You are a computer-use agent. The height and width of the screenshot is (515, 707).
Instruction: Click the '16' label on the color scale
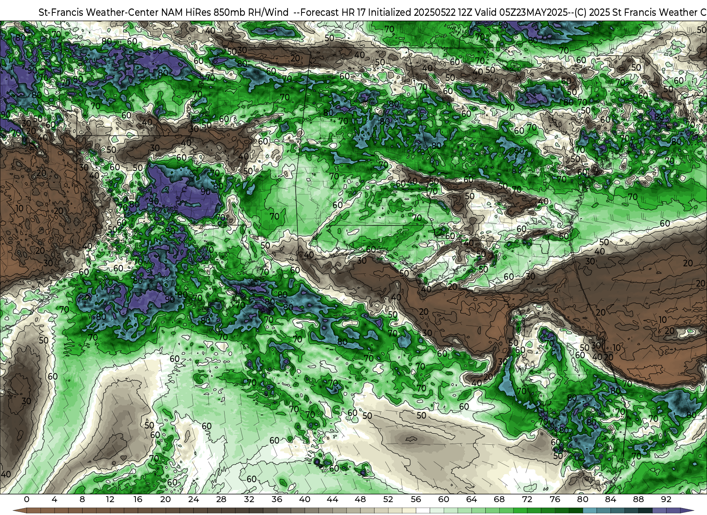138,499
